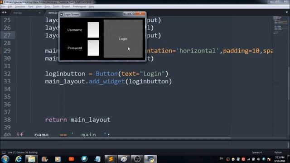Open the Tools menu

(56, 7)
